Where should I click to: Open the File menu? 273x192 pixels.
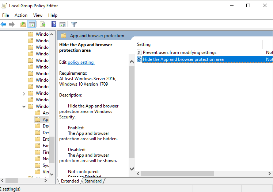click(x=5, y=15)
